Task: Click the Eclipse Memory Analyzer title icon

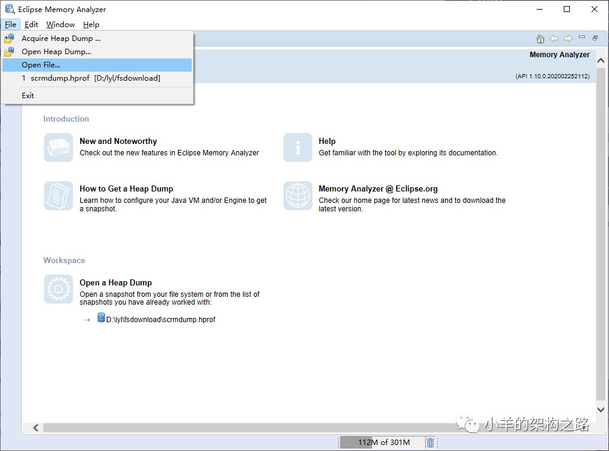Action: 10,9
